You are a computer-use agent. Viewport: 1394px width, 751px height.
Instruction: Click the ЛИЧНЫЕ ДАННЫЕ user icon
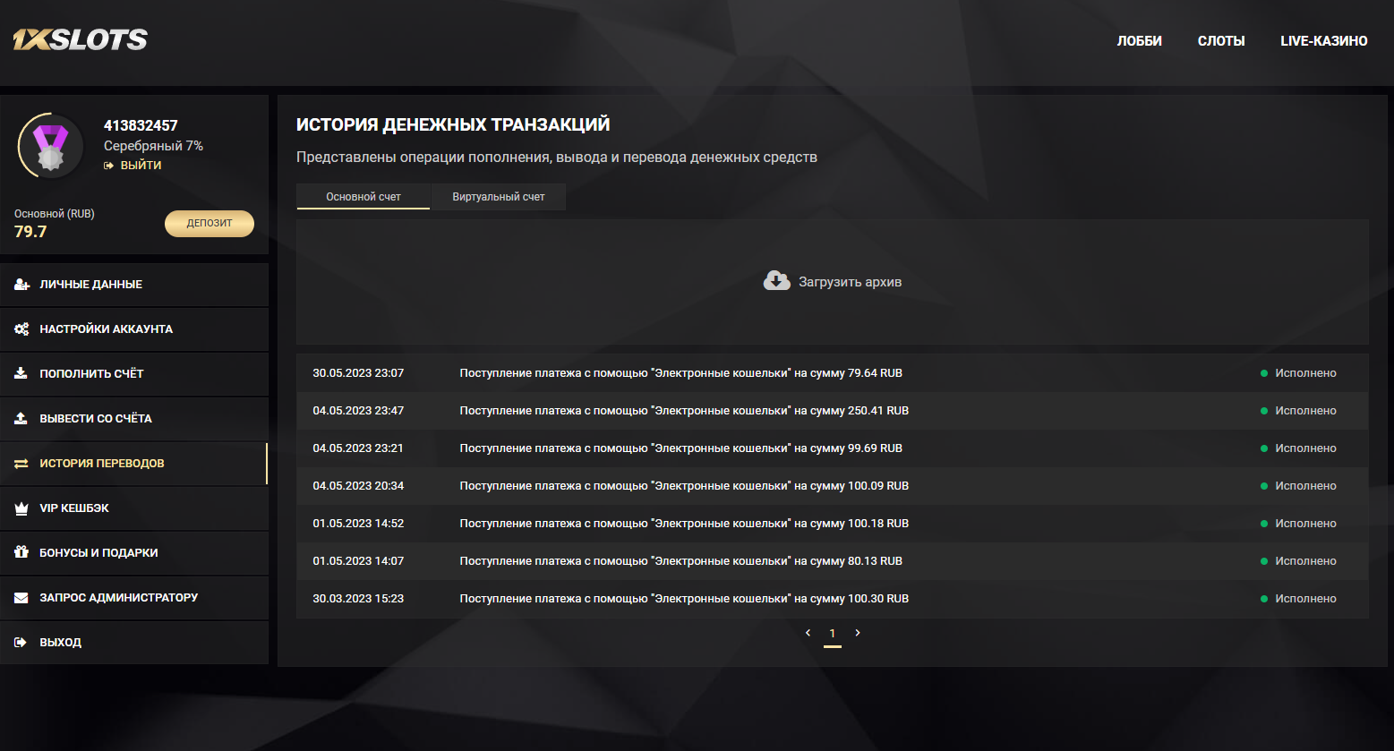coord(21,285)
